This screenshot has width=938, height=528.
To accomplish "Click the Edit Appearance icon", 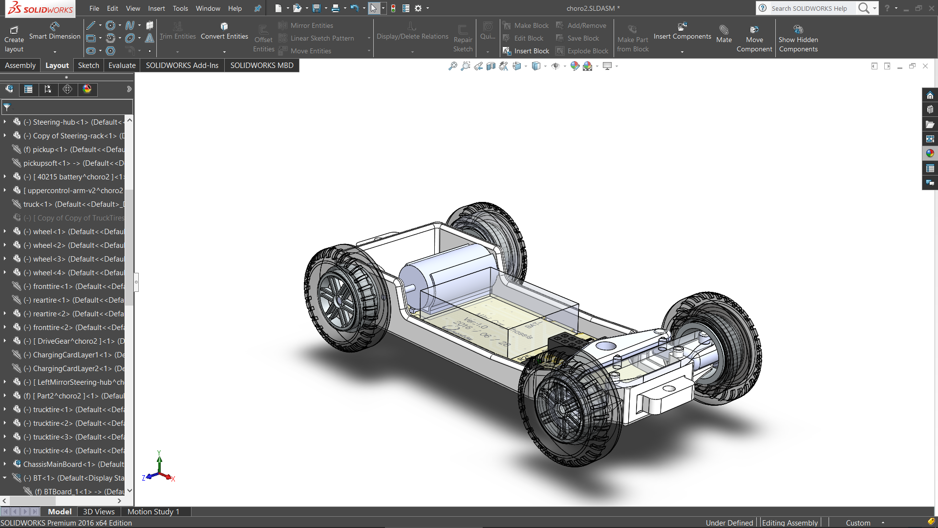I will tap(575, 66).
